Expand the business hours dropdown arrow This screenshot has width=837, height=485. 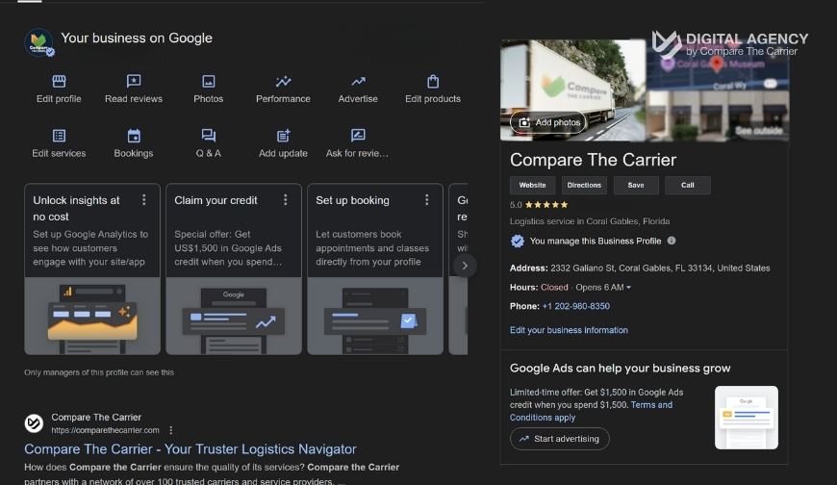pos(628,288)
